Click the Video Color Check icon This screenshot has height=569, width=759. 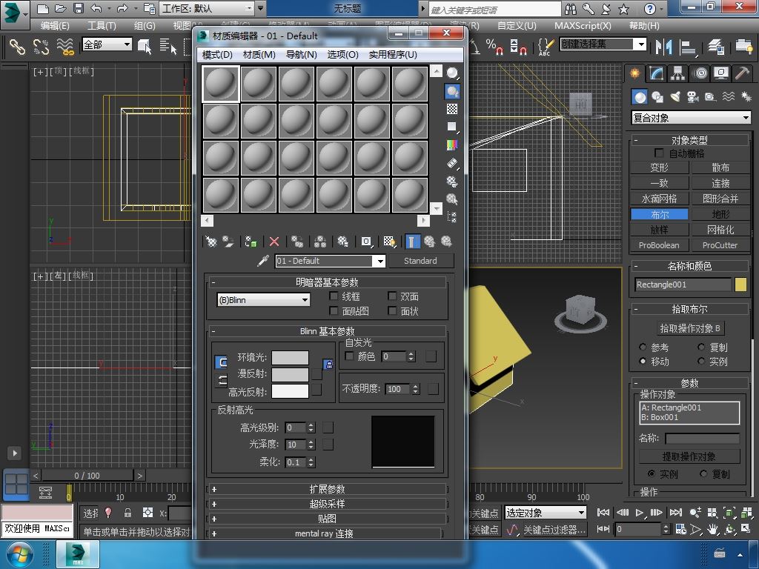click(452, 145)
